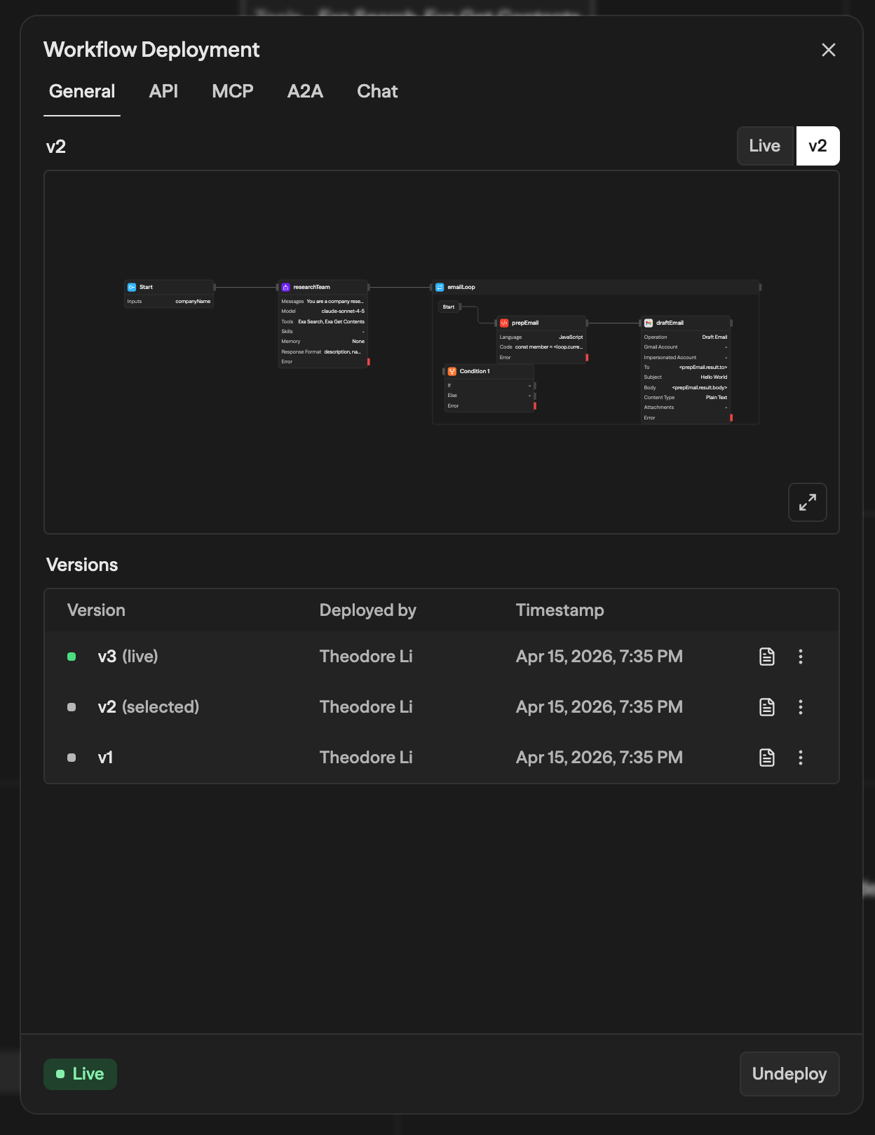Open the v3 row three-dot menu
875x1135 pixels.
801,657
